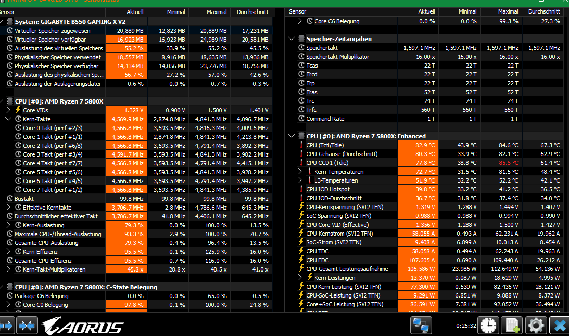This screenshot has width=569, height=336.
Task: Click the right pane Aktuell column header
Action: [418, 11]
